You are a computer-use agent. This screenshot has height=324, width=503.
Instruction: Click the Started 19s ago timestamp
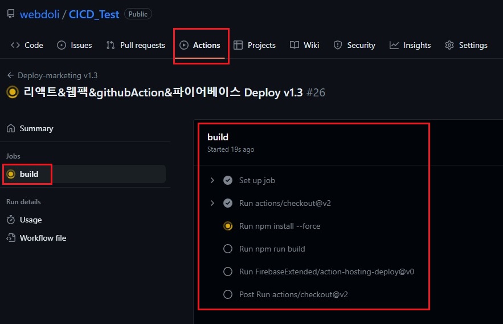231,149
